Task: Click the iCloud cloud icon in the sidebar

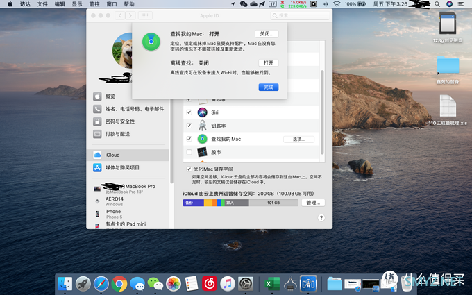Action: tap(97, 155)
